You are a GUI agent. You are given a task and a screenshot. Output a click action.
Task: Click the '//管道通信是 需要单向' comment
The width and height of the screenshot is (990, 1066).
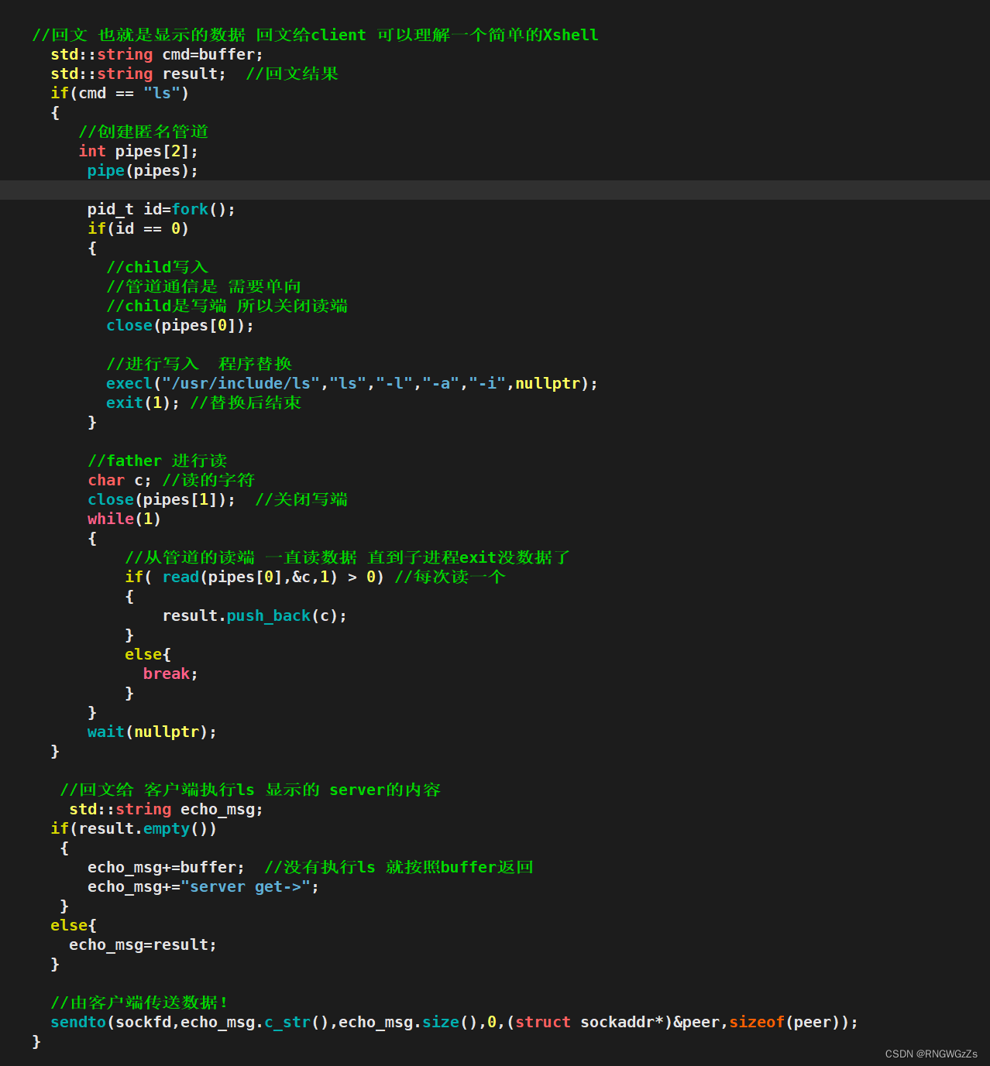click(204, 286)
